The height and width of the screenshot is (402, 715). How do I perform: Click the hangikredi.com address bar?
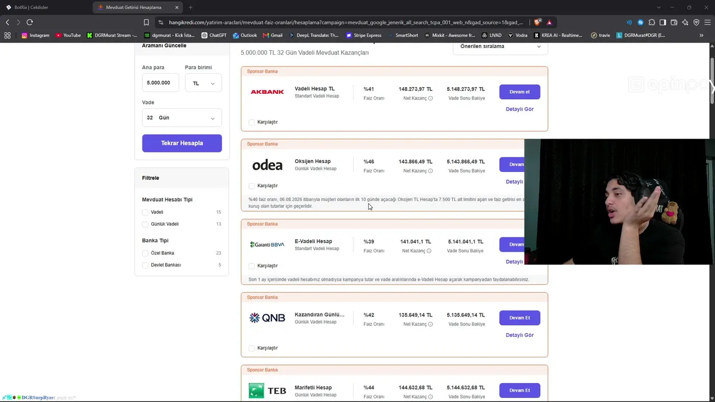pos(346,22)
